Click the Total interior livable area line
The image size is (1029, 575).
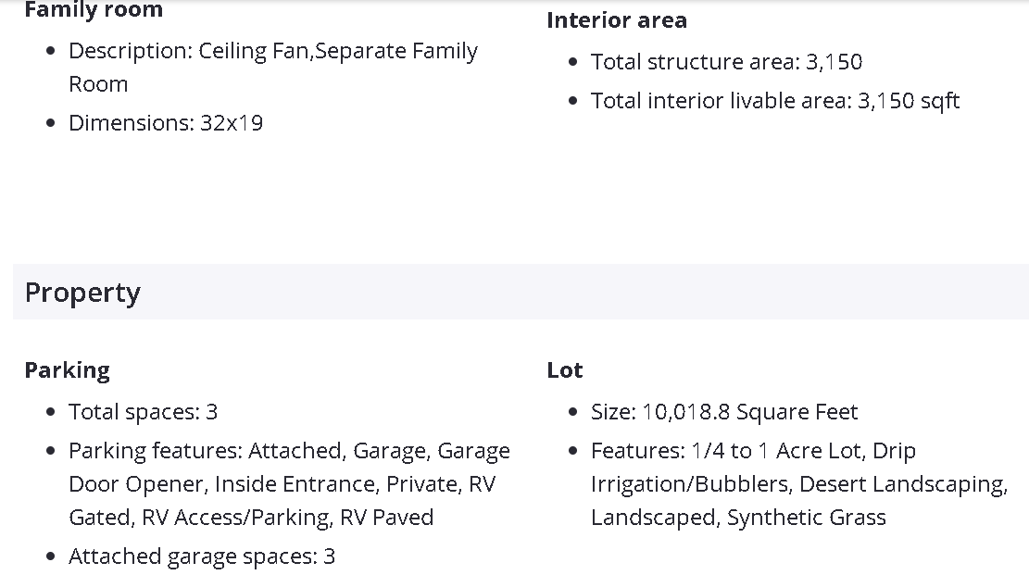(x=774, y=101)
